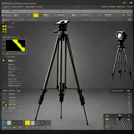Click the blue circular icon beside the U-shaped toolbar icon
The image size is (134, 134).
coord(6,15)
